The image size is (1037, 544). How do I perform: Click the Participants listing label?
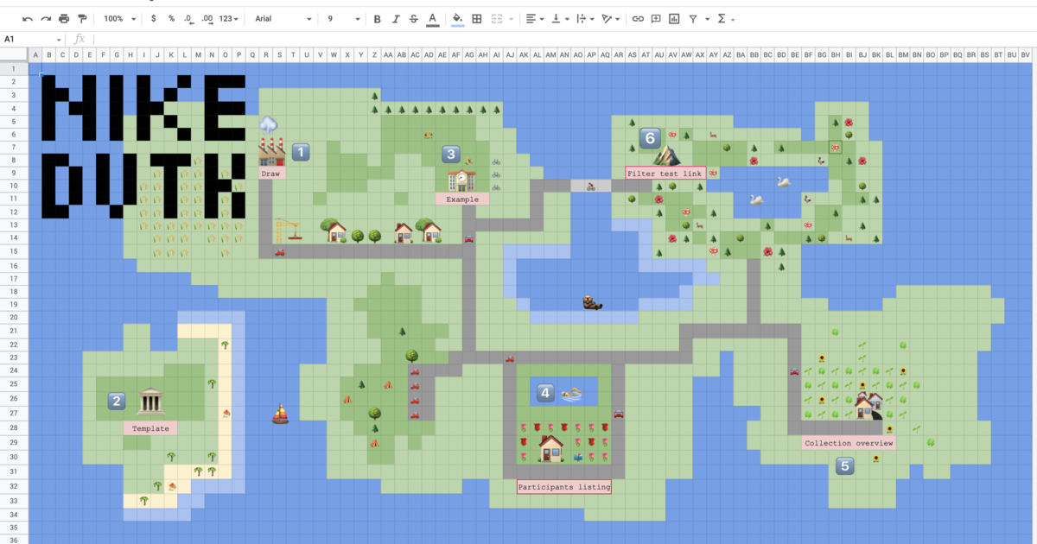(563, 487)
